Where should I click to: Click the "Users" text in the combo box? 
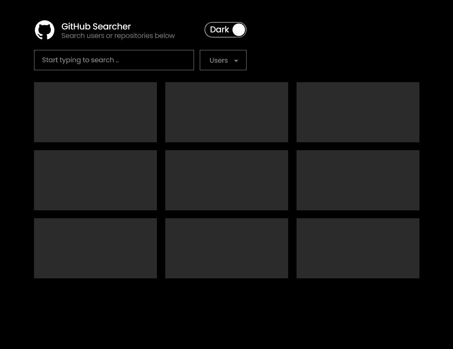[218, 61]
